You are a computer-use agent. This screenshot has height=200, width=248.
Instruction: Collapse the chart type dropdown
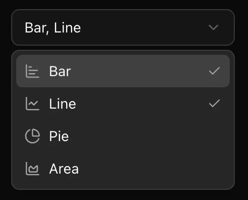[123, 27]
